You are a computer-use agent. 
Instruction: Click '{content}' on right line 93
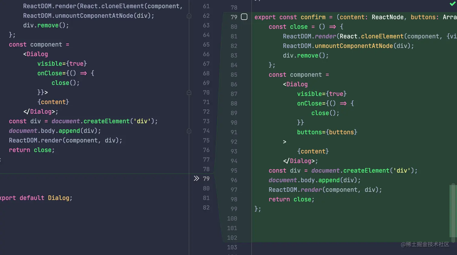313,151
